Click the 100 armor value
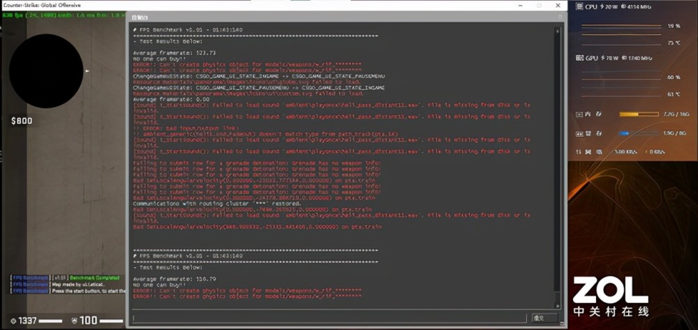Viewport: 698px width, 330px height. pyautogui.click(x=88, y=320)
